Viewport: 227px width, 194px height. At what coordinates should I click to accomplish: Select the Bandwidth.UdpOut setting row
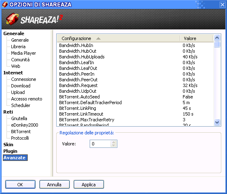coord(135,91)
